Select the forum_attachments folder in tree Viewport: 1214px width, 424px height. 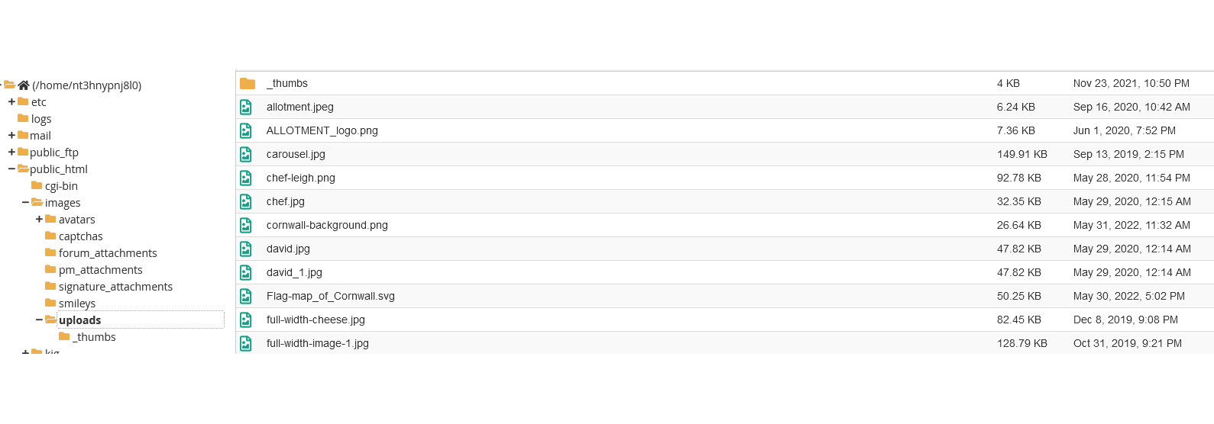(x=108, y=253)
